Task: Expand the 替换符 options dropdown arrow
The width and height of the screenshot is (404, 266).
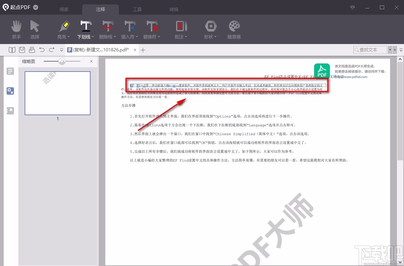Action: pos(159,37)
